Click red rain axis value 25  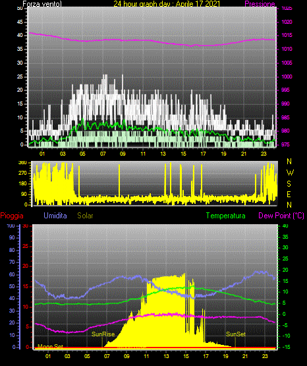(25, 246)
